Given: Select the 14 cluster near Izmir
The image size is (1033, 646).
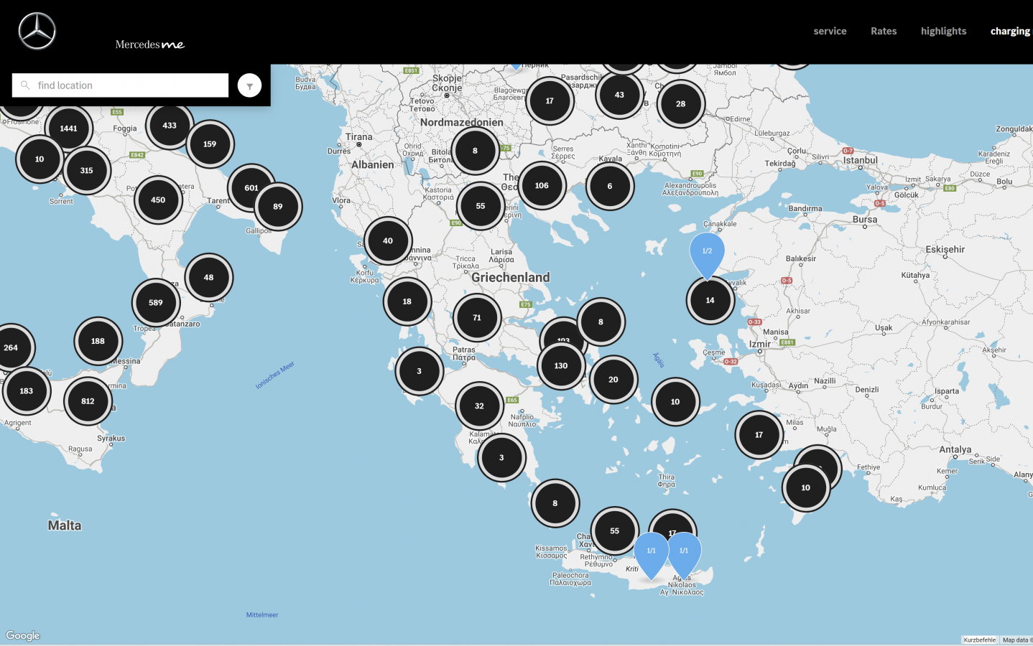Looking at the screenshot, I should [x=710, y=301].
